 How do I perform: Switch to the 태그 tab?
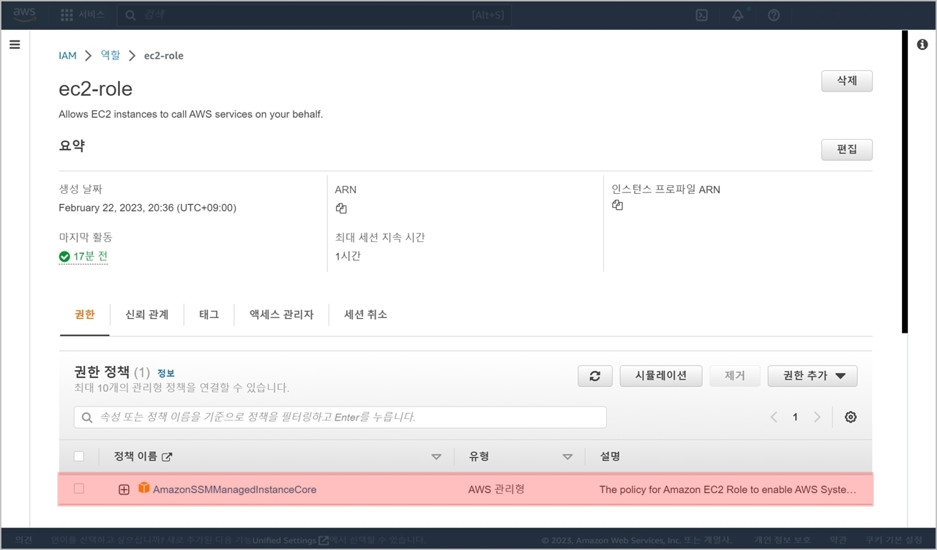click(209, 314)
